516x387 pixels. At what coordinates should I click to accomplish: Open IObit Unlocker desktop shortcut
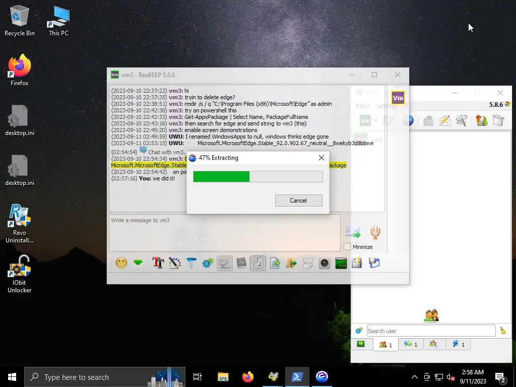tap(20, 274)
